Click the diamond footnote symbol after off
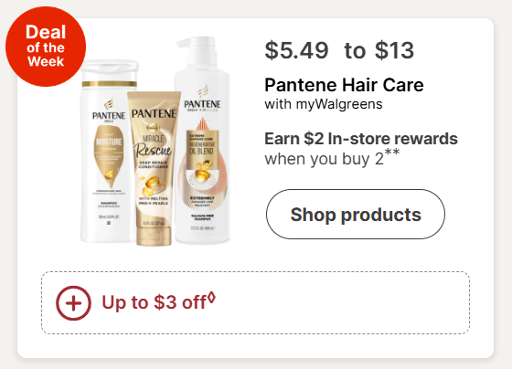This screenshot has width=512, height=369. coord(211,297)
